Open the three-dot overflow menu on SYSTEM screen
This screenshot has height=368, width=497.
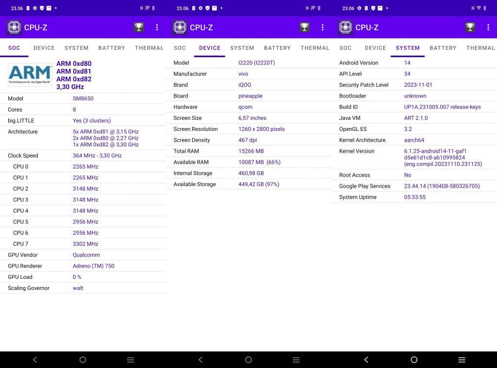(488, 27)
